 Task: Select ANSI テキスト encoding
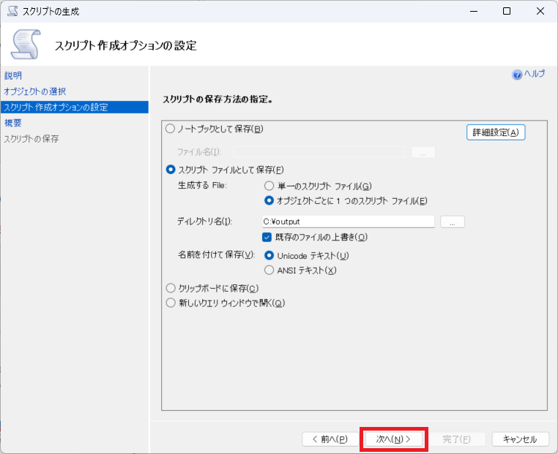click(269, 270)
